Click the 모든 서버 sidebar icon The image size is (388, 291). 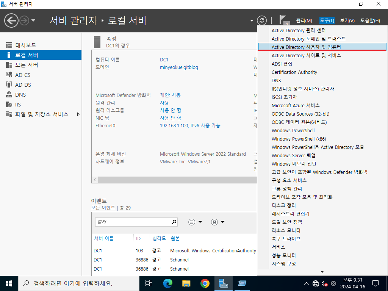[x=9, y=65]
